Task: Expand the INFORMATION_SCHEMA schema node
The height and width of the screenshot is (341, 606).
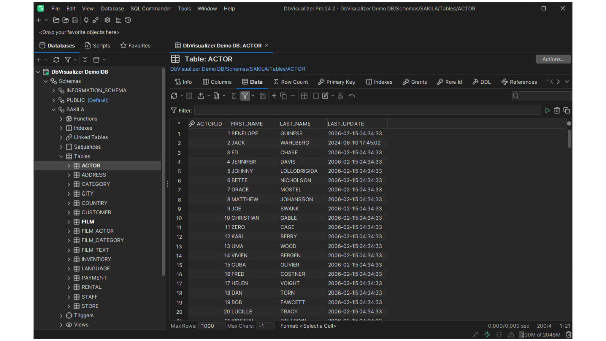Action: [54, 90]
